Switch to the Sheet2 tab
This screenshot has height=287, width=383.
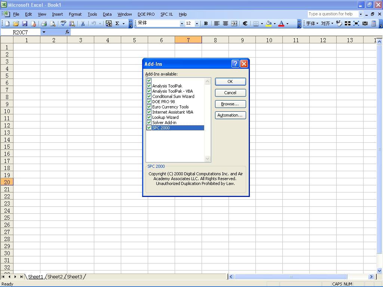click(55, 277)
